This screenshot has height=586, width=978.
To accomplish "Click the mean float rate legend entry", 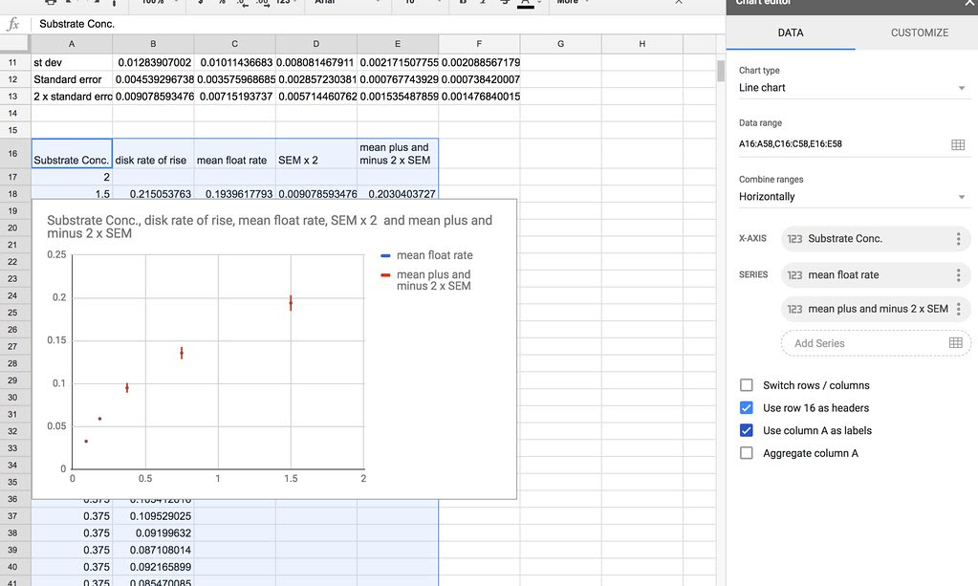I will click(x=434, y=255).
